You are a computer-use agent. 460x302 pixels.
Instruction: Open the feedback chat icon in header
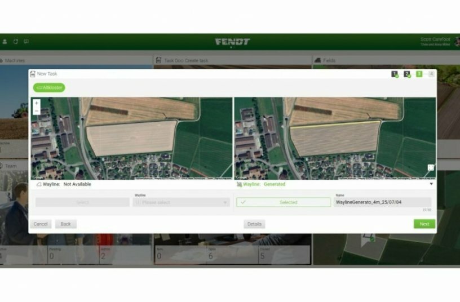click(x=26, y=42)
